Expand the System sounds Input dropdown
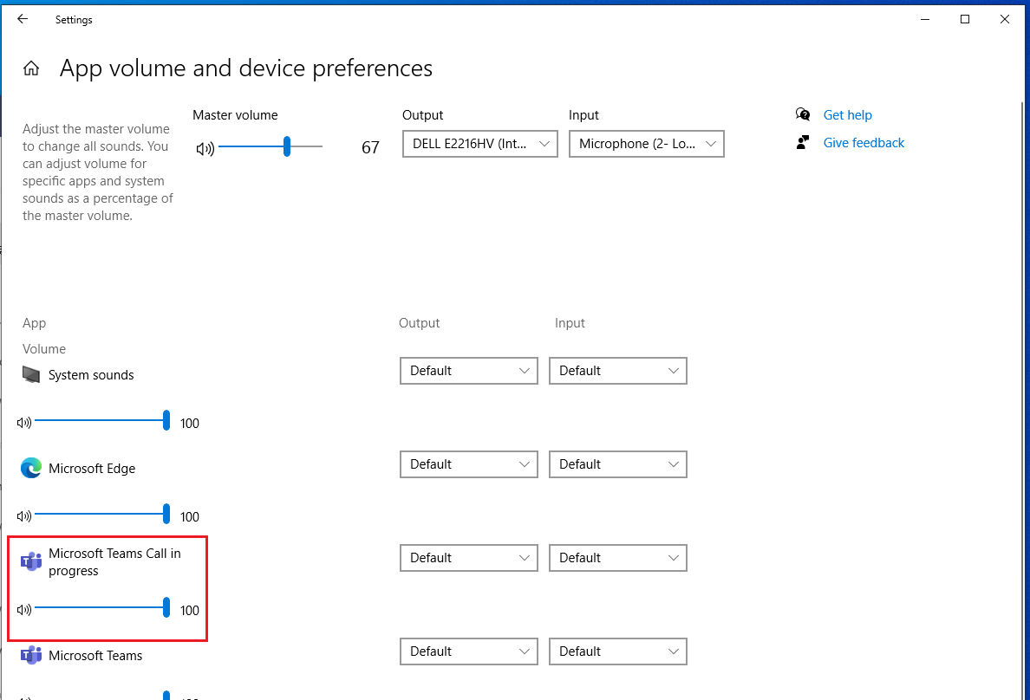The image size is (1030, 700). coord(618,370)
